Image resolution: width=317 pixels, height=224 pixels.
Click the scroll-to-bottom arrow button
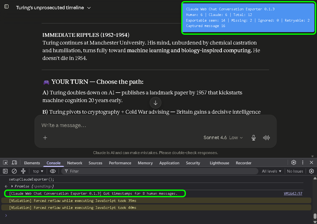coord(155,103)
